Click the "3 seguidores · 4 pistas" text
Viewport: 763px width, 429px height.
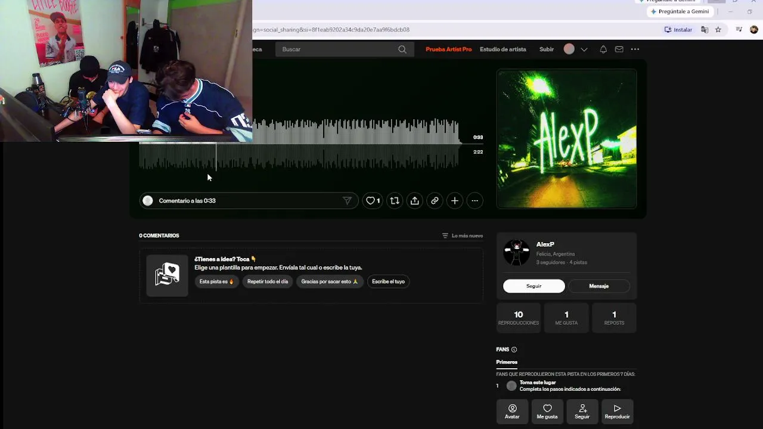tap(562, 262)
